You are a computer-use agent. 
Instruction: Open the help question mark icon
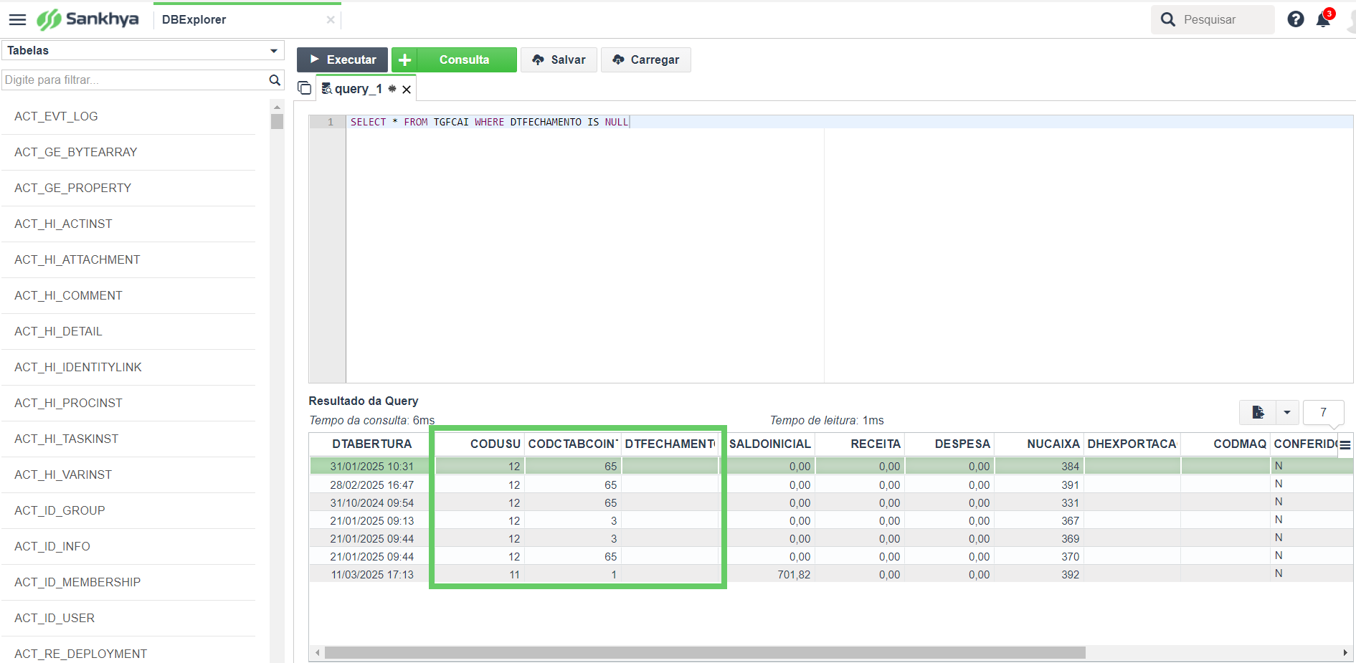(x=1295, y=19)
